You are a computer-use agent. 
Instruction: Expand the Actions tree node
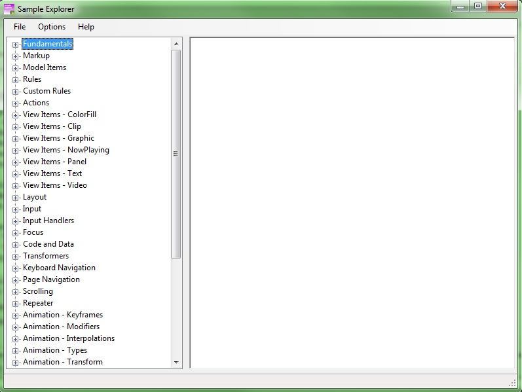coord(15,103)
